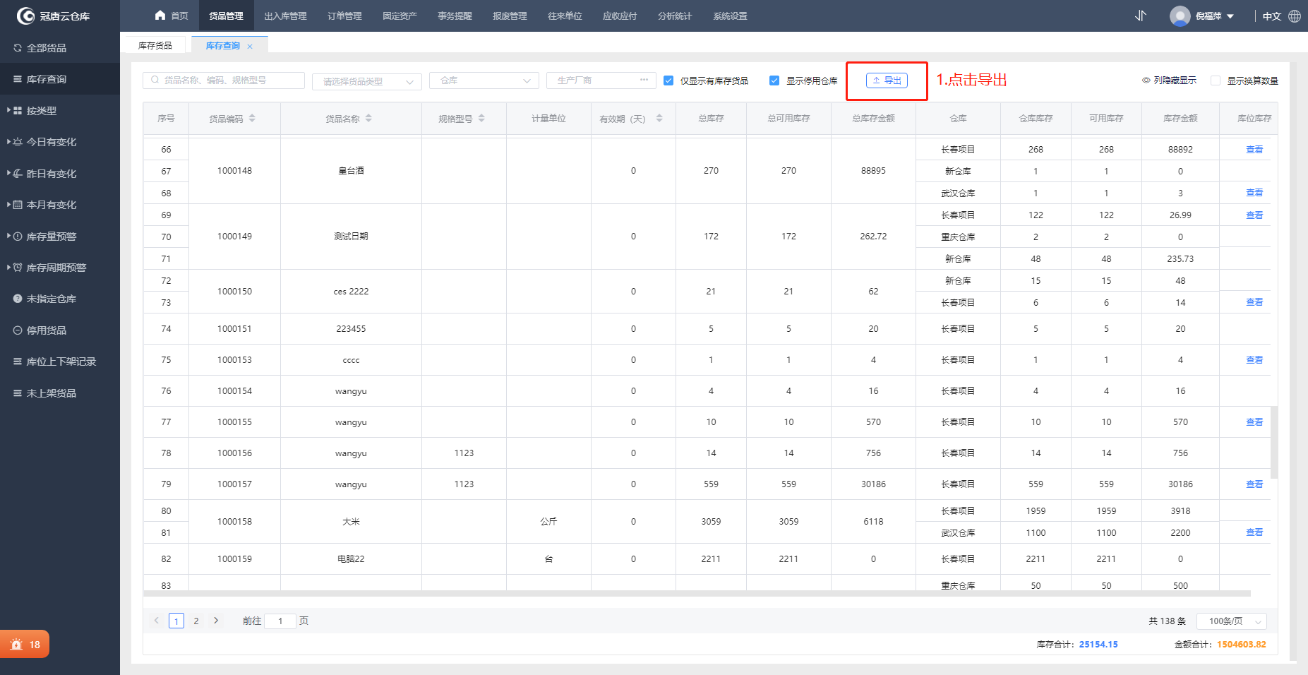Switch language via 中文

click(x=1272, y=16)
